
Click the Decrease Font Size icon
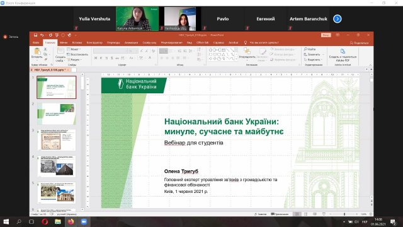pyautogui.click(x=147, y=51)
